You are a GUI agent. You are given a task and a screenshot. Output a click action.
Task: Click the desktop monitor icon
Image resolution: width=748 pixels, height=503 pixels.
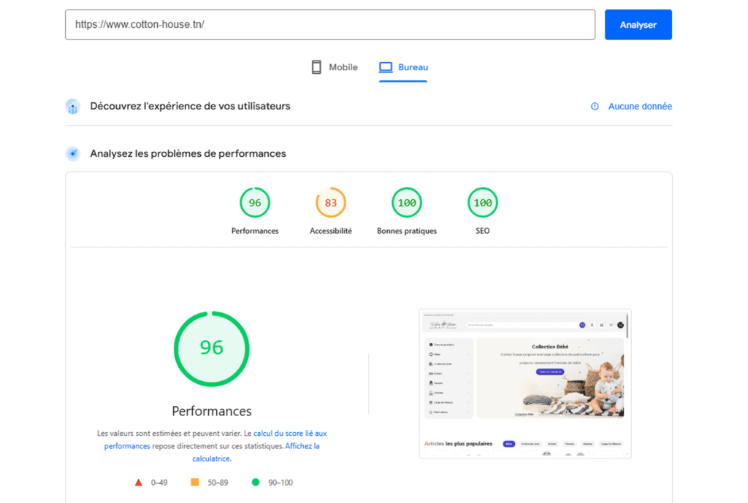(x=386, y=67)
